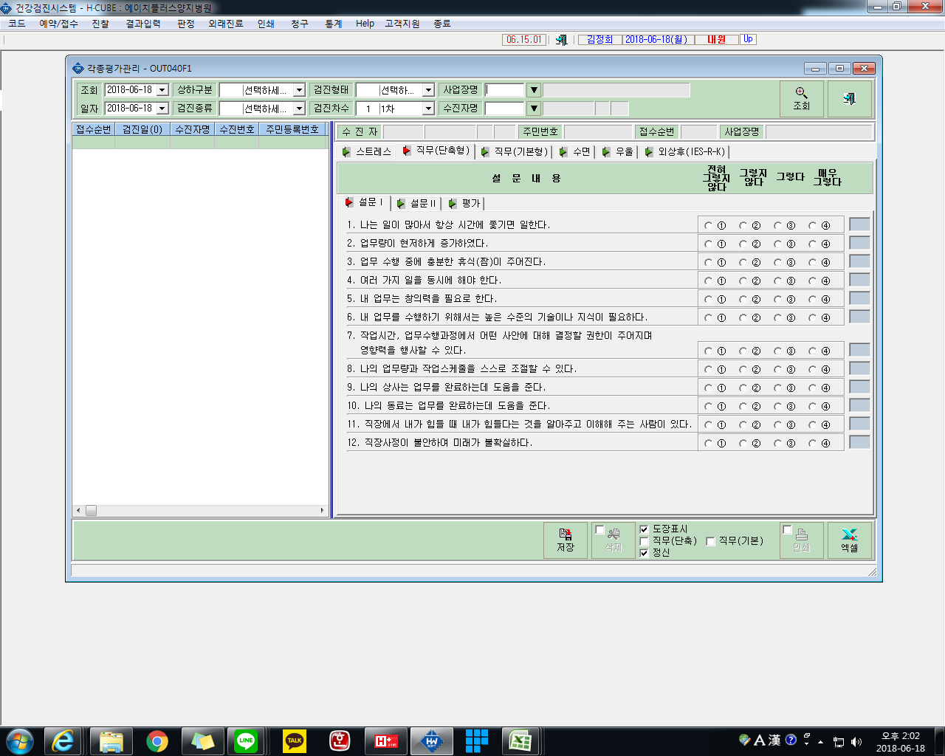Click the exit icon in top toolbar
Screen dimensions: 945x756
point(562,40)
